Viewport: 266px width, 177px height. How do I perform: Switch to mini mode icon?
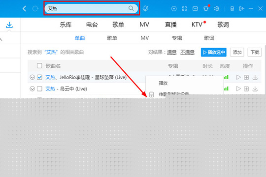point(242,8)
